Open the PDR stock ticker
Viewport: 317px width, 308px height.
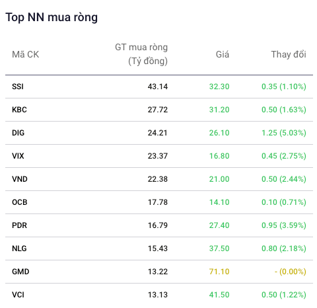[x=19, y=225]
